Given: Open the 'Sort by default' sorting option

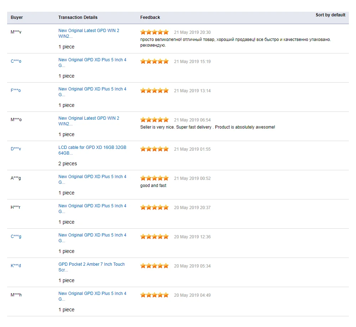Looking at the screenshot, I should [330, 15].
